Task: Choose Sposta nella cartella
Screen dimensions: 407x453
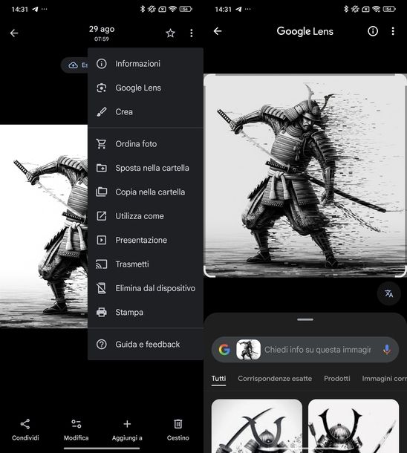Action: tap(146, 168)
